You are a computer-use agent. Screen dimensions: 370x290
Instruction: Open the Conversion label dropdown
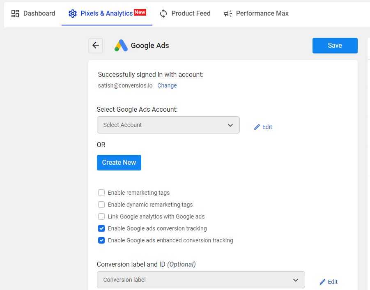201,280
